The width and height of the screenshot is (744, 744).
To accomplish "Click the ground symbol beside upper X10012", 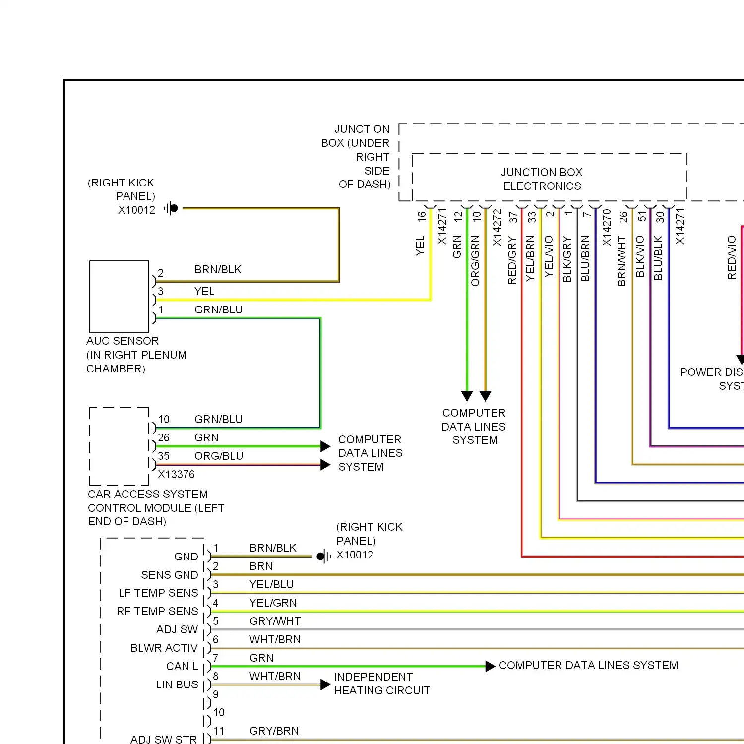I will 171,208.
